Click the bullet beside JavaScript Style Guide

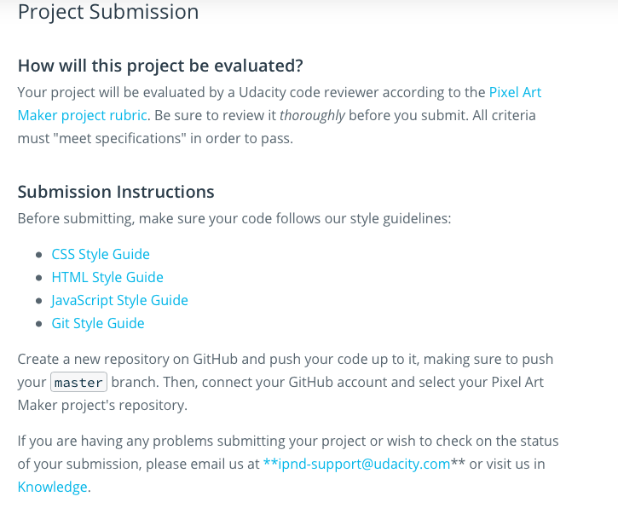pyautogui.click(x=39, y=301)
